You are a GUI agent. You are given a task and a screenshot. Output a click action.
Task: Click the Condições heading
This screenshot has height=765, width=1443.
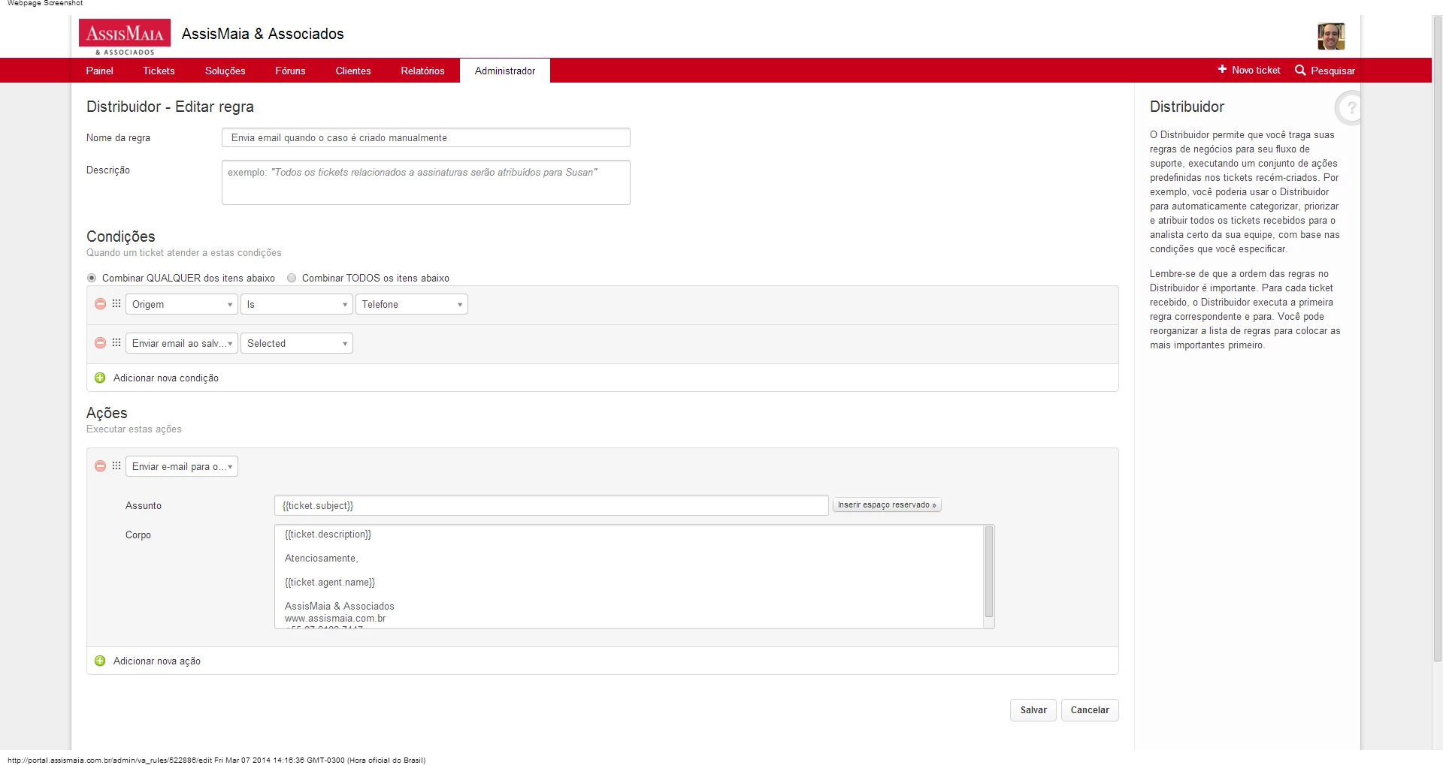[x=121, y=236]
